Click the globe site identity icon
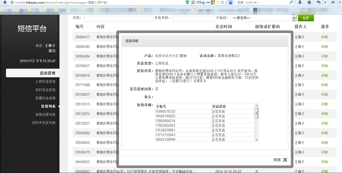Screen dimensions: 342x173 pos(12,2)
